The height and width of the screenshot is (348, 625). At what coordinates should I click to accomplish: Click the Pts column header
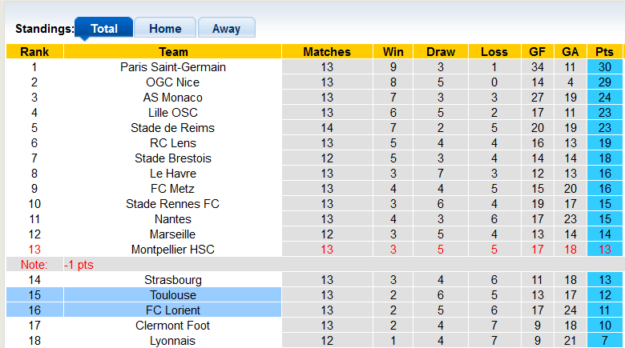pyautogui.click(x=605, y=52)
